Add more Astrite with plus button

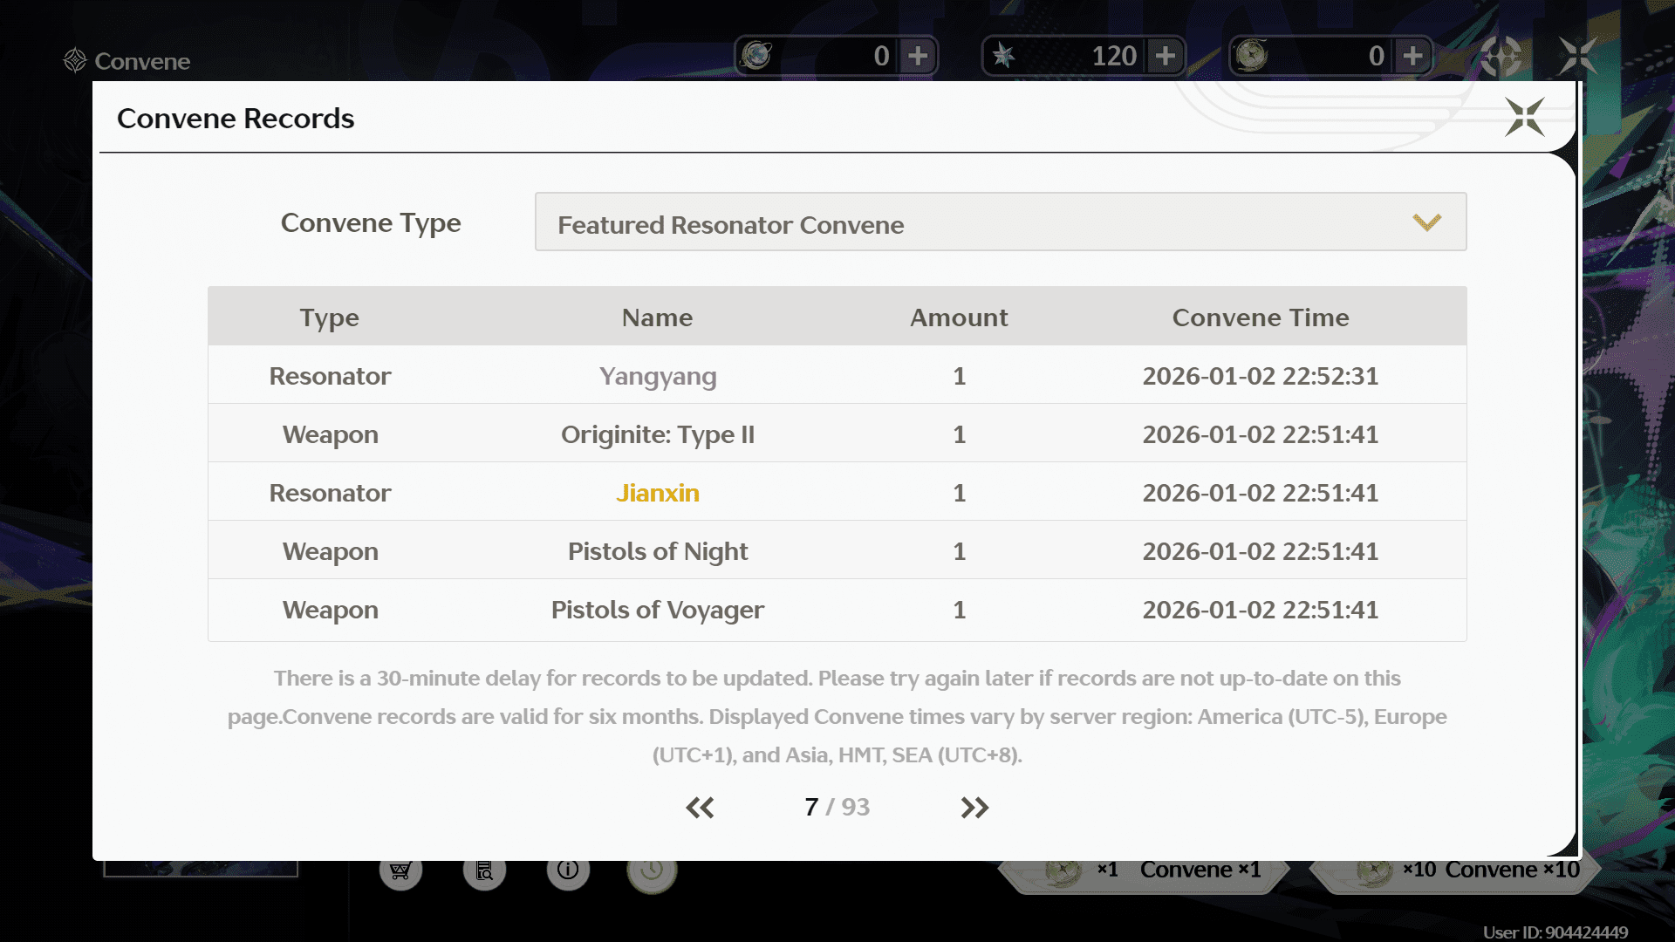pos(1166,57)
